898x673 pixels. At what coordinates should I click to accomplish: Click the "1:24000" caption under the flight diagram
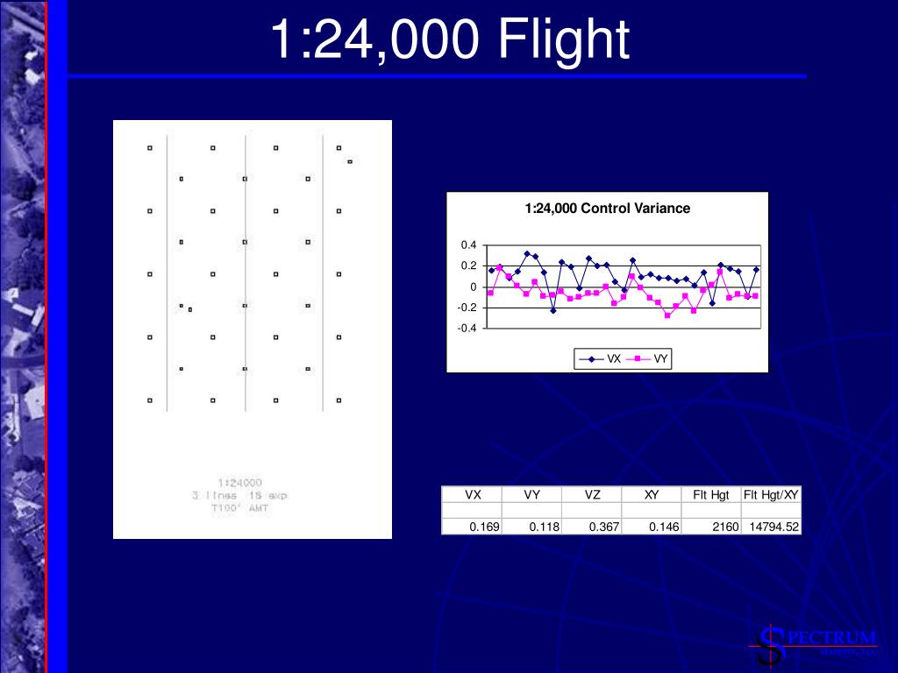(240, 483)
